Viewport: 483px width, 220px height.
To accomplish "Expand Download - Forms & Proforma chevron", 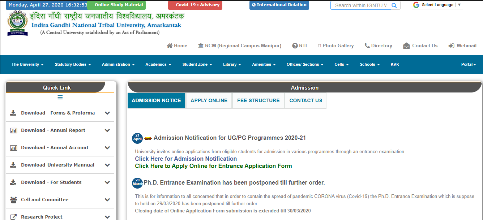I will pos(107,113).
